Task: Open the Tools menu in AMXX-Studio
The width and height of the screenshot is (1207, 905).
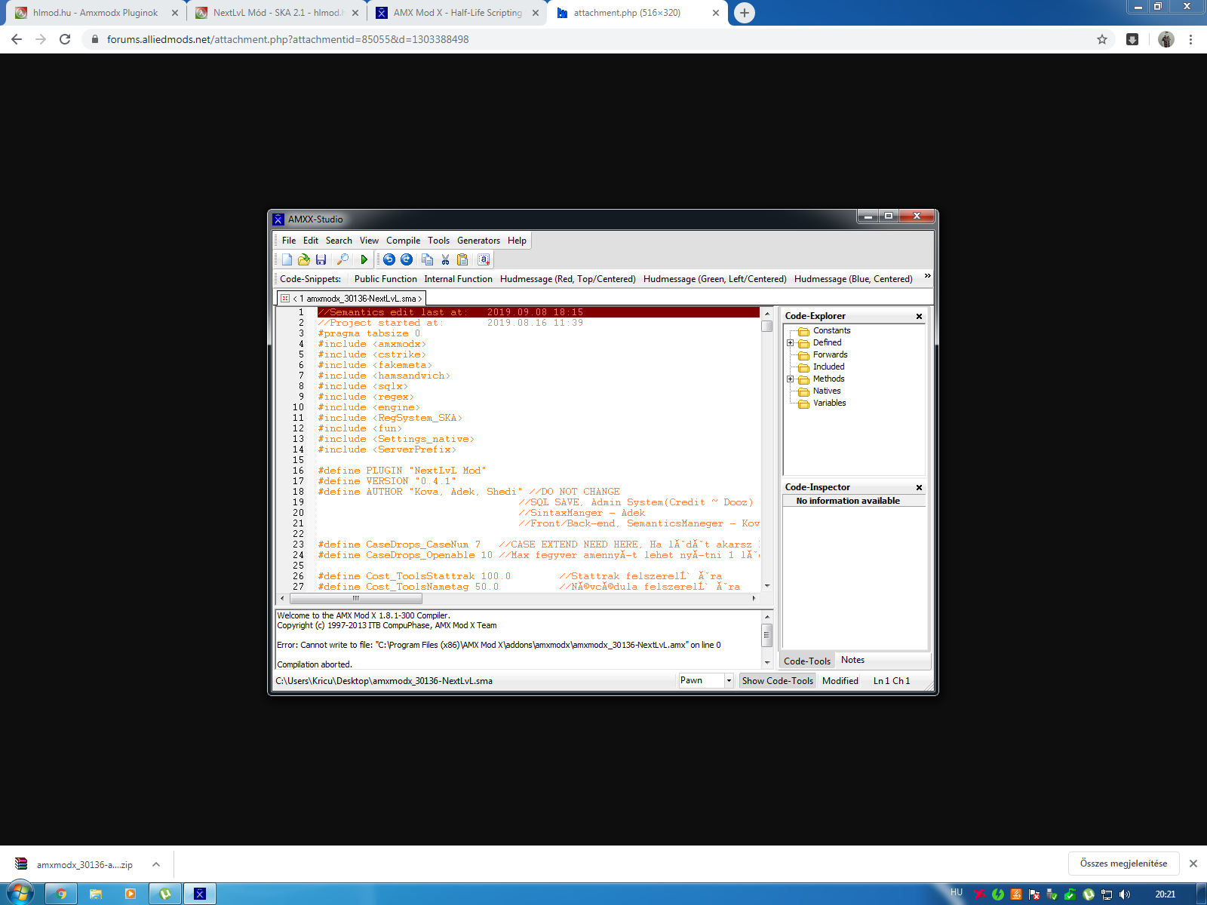Action: pos(438,241)
